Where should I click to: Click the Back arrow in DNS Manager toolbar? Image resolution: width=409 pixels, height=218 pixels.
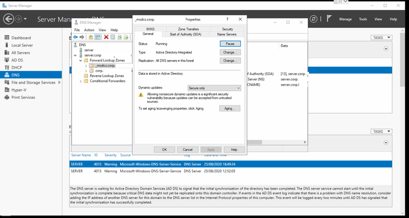pyautogui.click(x=75, y=37)
